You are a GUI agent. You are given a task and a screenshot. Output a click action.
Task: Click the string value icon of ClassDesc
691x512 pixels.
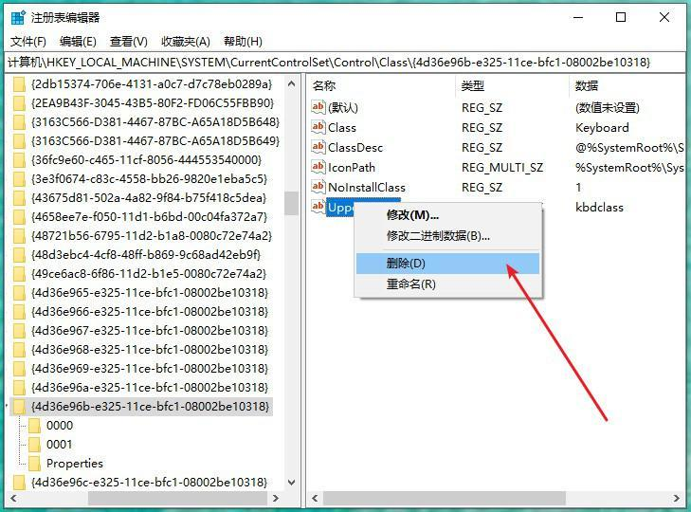(318, 147)
